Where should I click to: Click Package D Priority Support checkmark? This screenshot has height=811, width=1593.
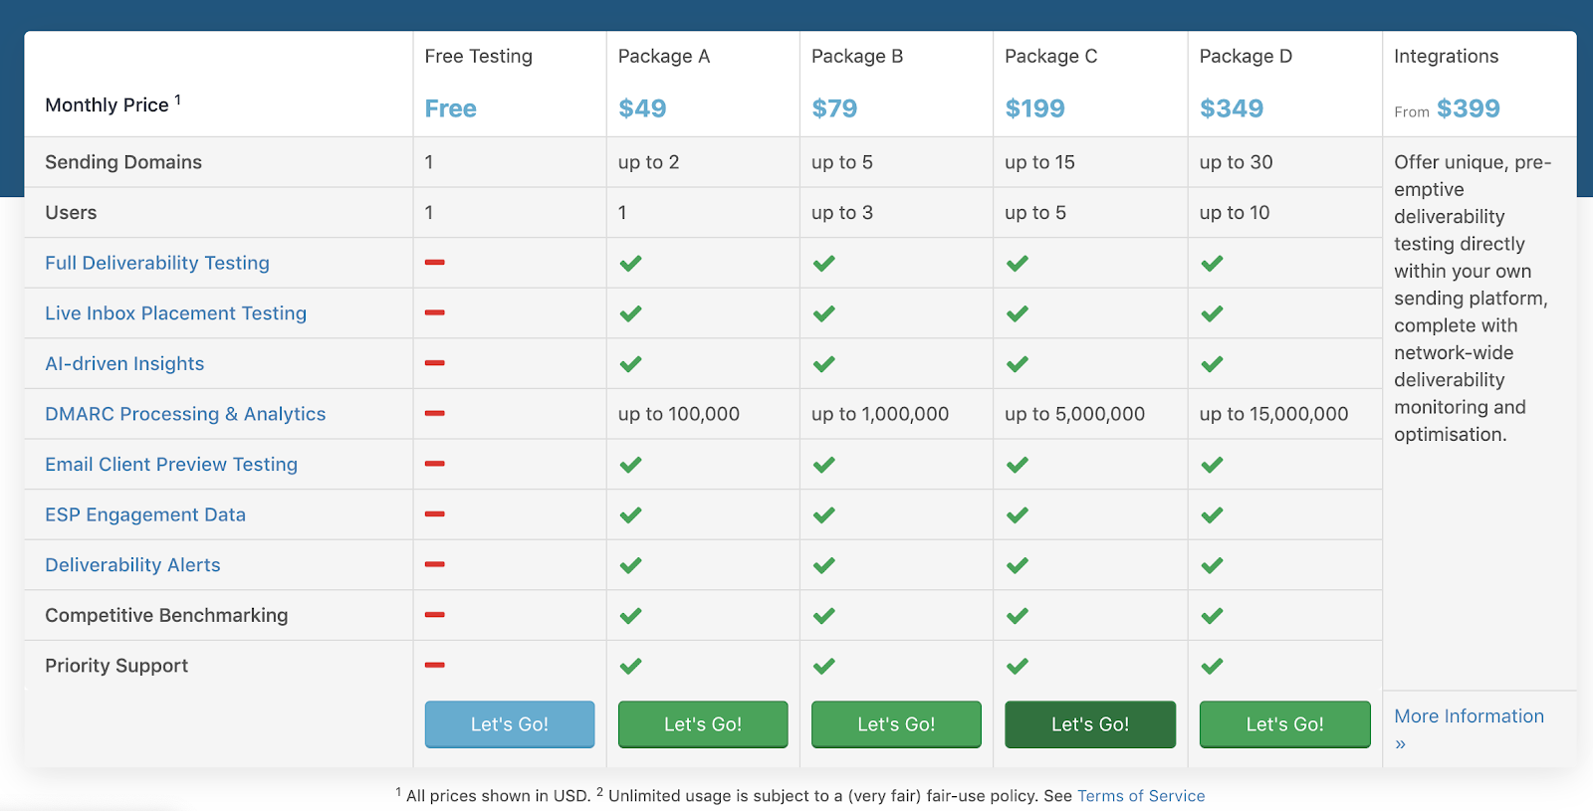point(1212,666)
